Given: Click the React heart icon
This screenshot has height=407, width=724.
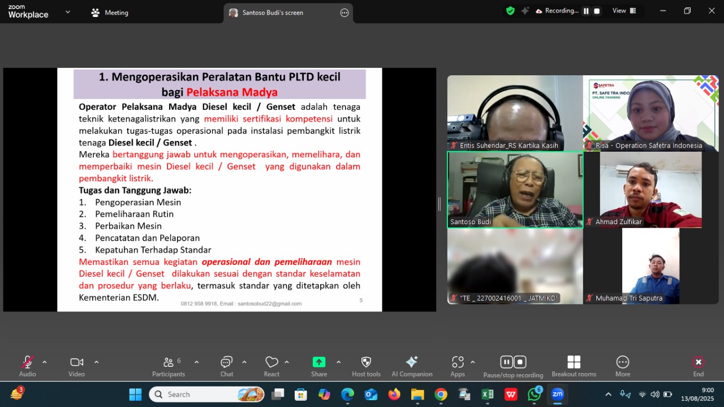Looking at the screenshot, I should click(271, 363).
